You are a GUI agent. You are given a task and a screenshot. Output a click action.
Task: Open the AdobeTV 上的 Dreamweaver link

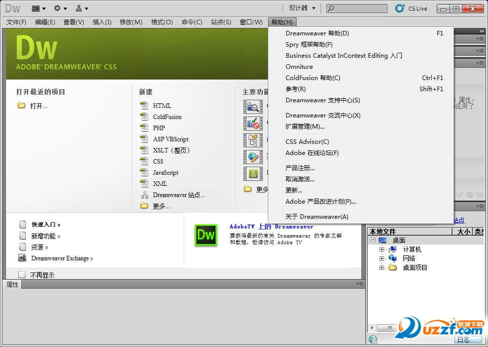coord(271,226)
